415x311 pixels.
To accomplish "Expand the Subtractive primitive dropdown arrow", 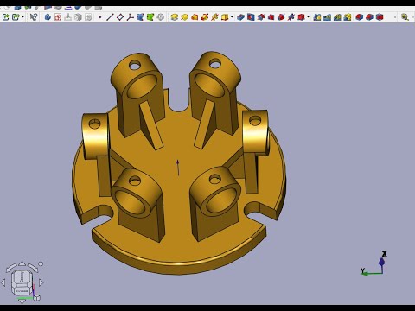I will coord(308,17).
